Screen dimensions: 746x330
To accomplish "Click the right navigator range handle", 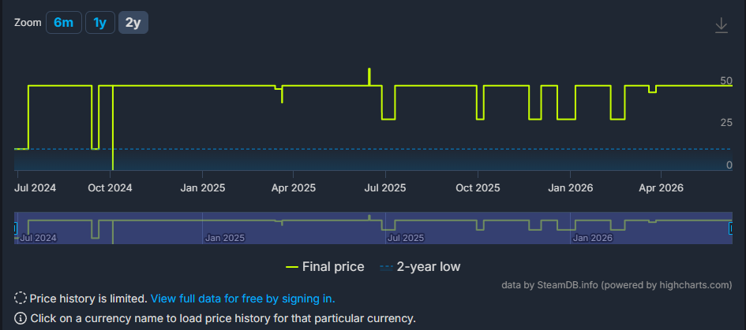I will (732, 228).
